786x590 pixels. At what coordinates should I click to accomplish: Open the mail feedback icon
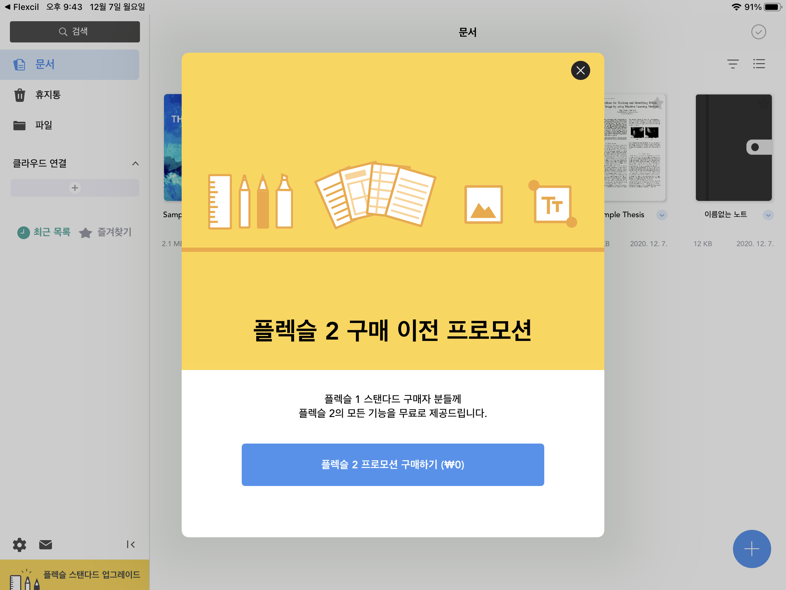click(x=46, y=544)
